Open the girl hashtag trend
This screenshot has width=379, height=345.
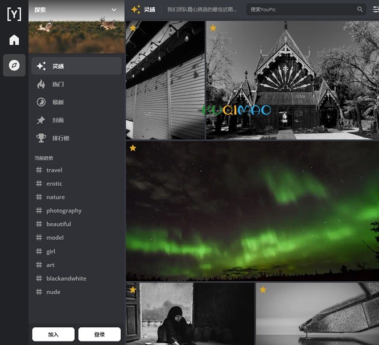(46, 252)
